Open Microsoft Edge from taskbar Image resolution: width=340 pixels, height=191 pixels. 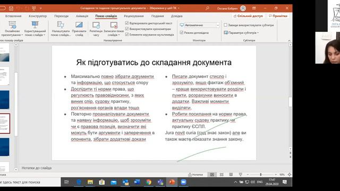click(x=79, y=182)
